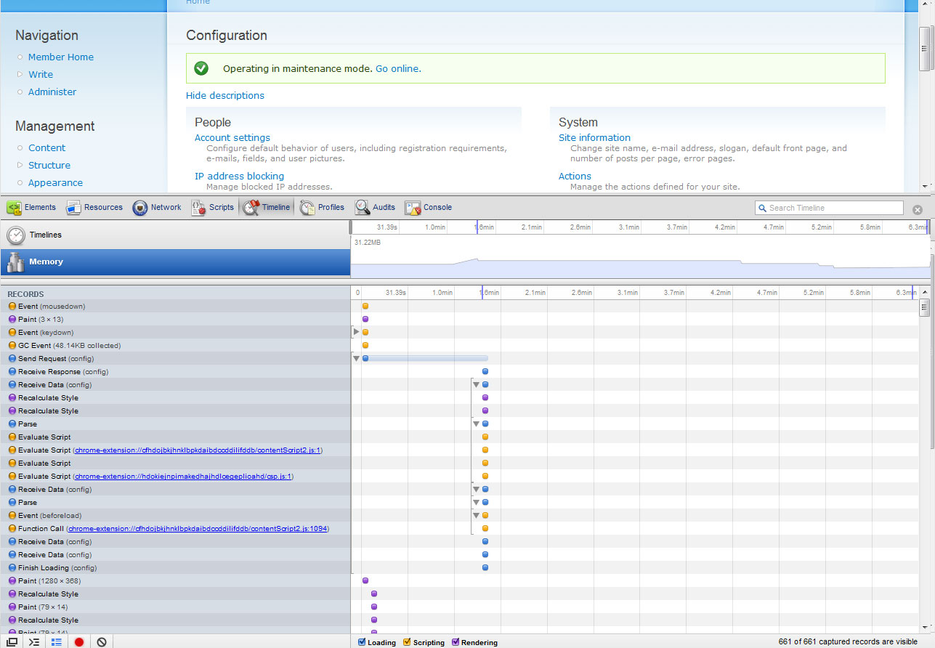Toggle the Rendering filter
The height and width of the screenshot is (648, 935).
[456, 642]
